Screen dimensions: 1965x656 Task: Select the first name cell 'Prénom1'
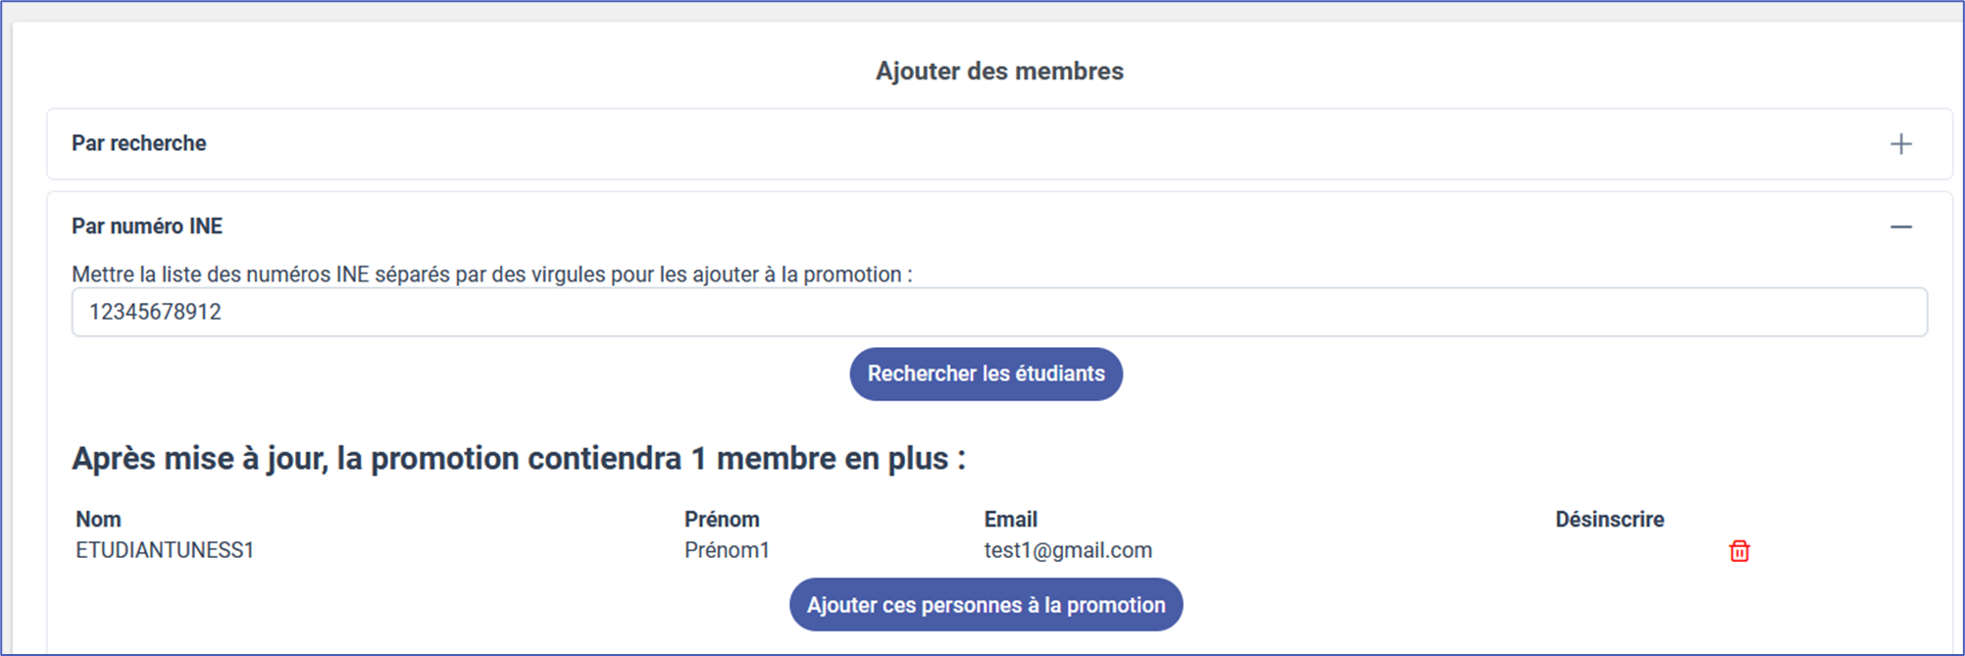point(727,550)
